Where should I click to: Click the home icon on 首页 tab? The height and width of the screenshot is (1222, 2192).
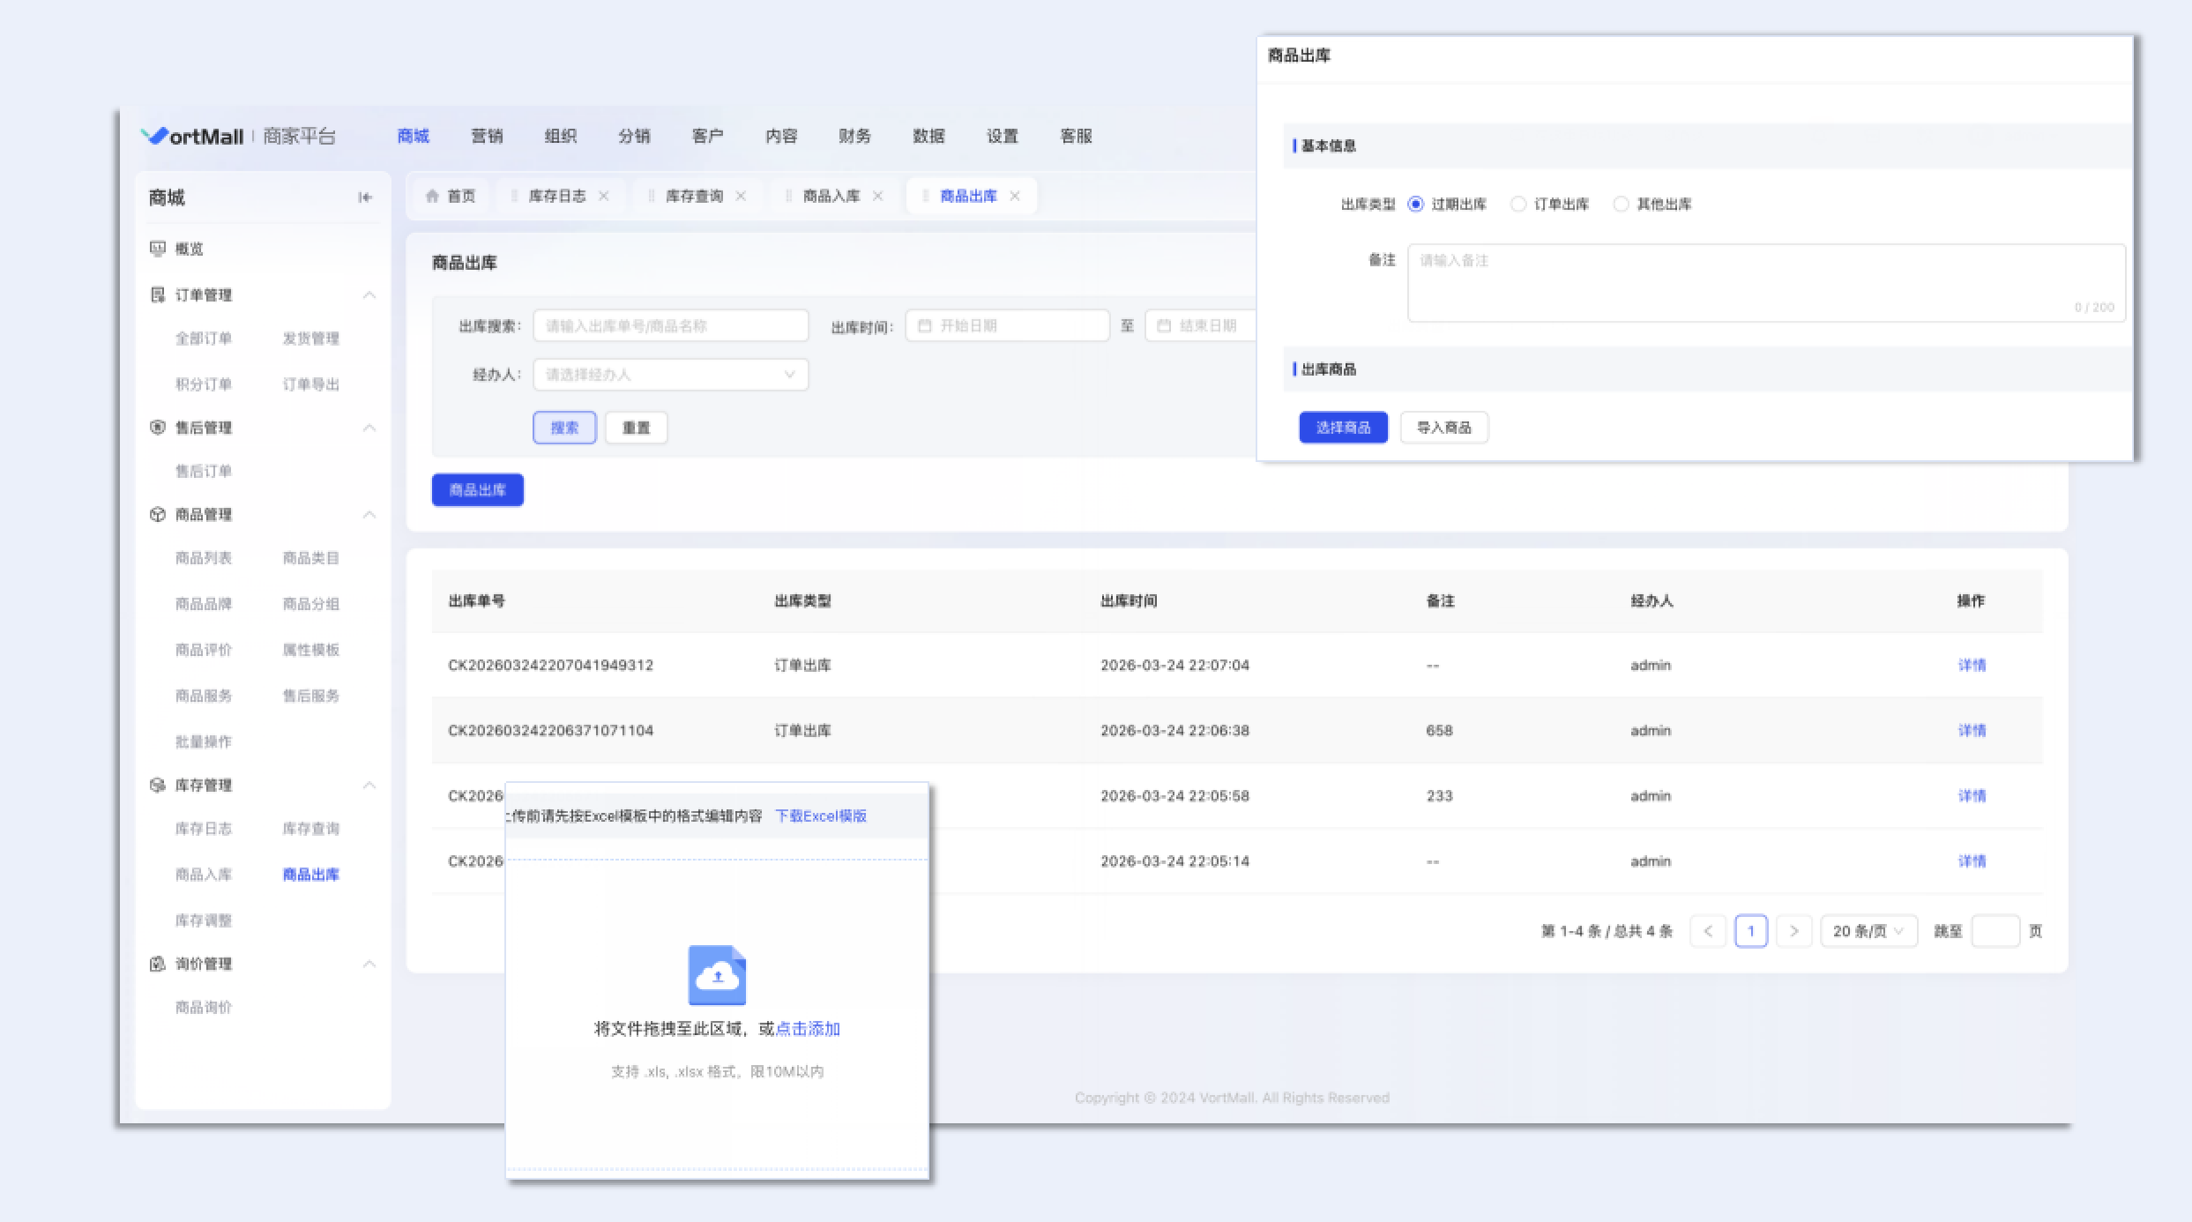pyautogui.click(x=432, y=196)
